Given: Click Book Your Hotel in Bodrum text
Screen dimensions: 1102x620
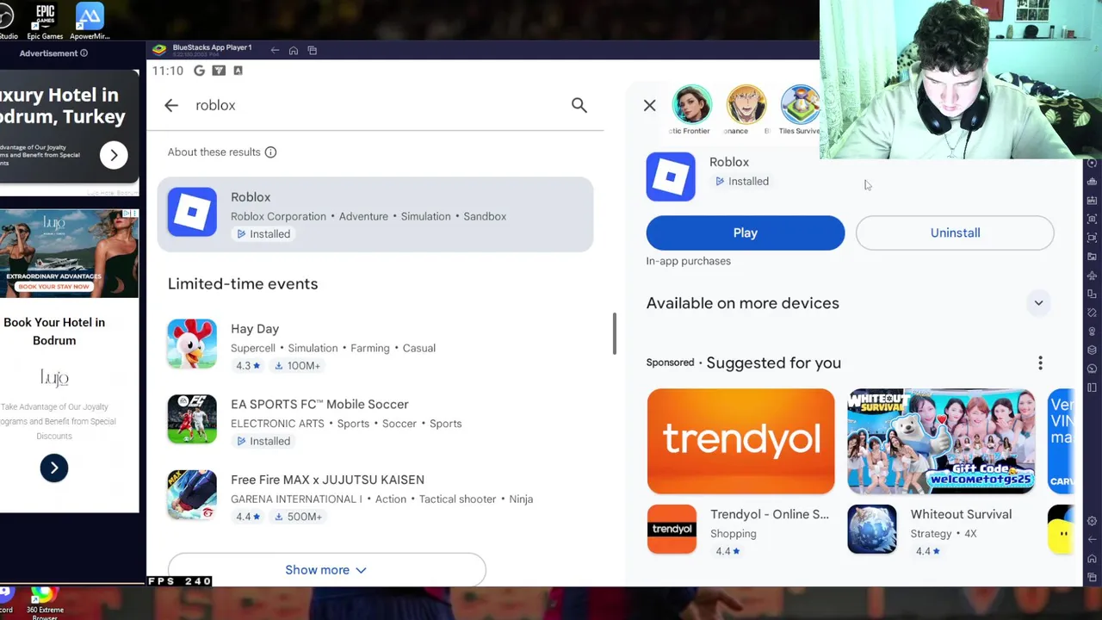Looking at the screenshot, I should pos(54,332).
